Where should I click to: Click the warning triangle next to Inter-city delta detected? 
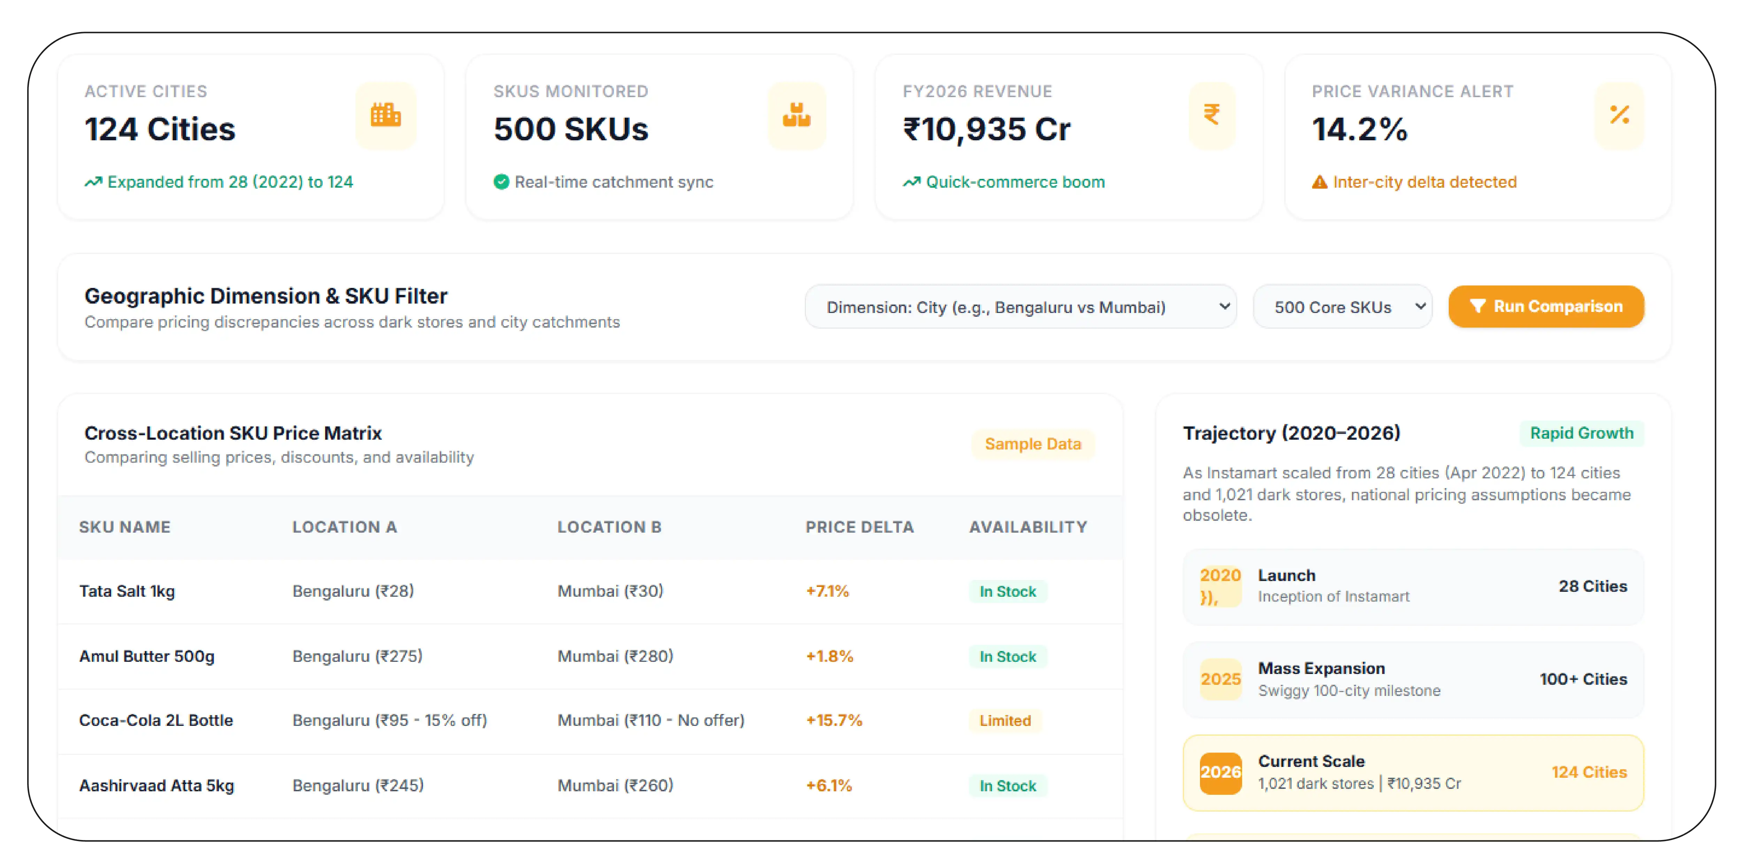[1319, 182]
